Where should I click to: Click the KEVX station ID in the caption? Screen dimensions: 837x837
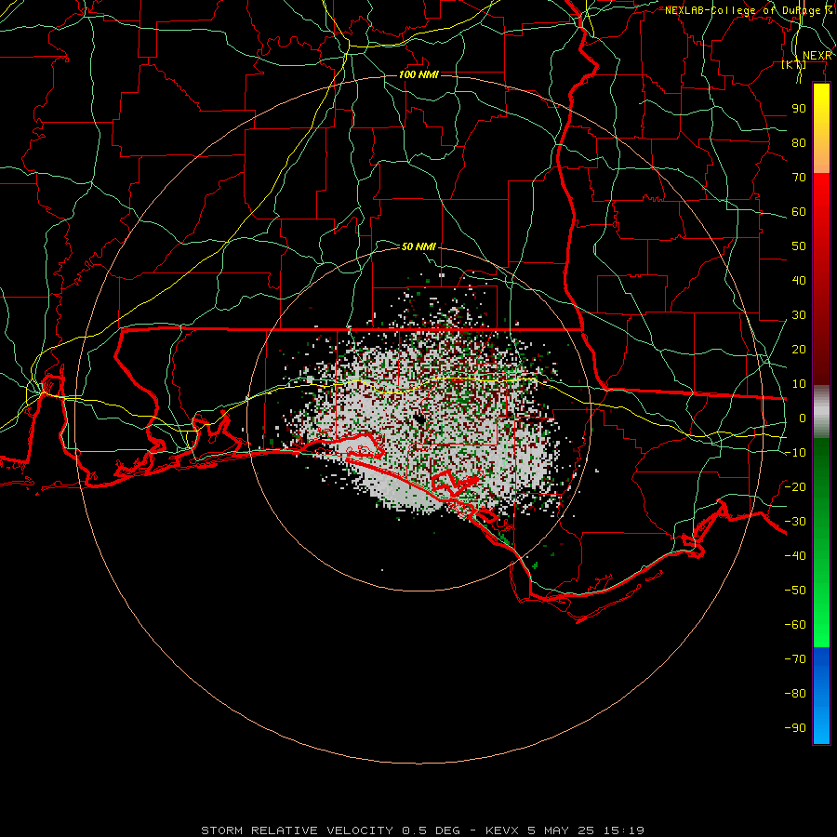coord(503,830)
